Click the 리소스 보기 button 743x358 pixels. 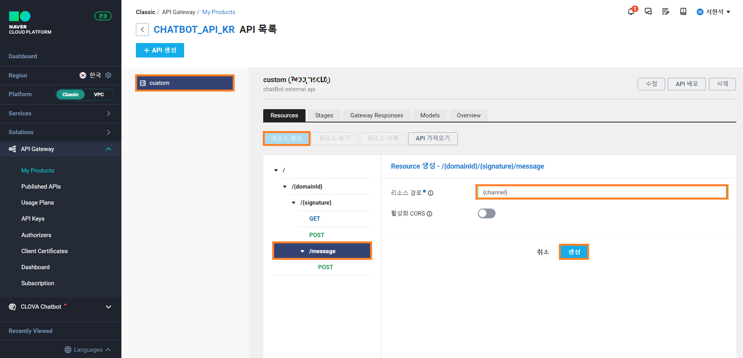[335, 139]
